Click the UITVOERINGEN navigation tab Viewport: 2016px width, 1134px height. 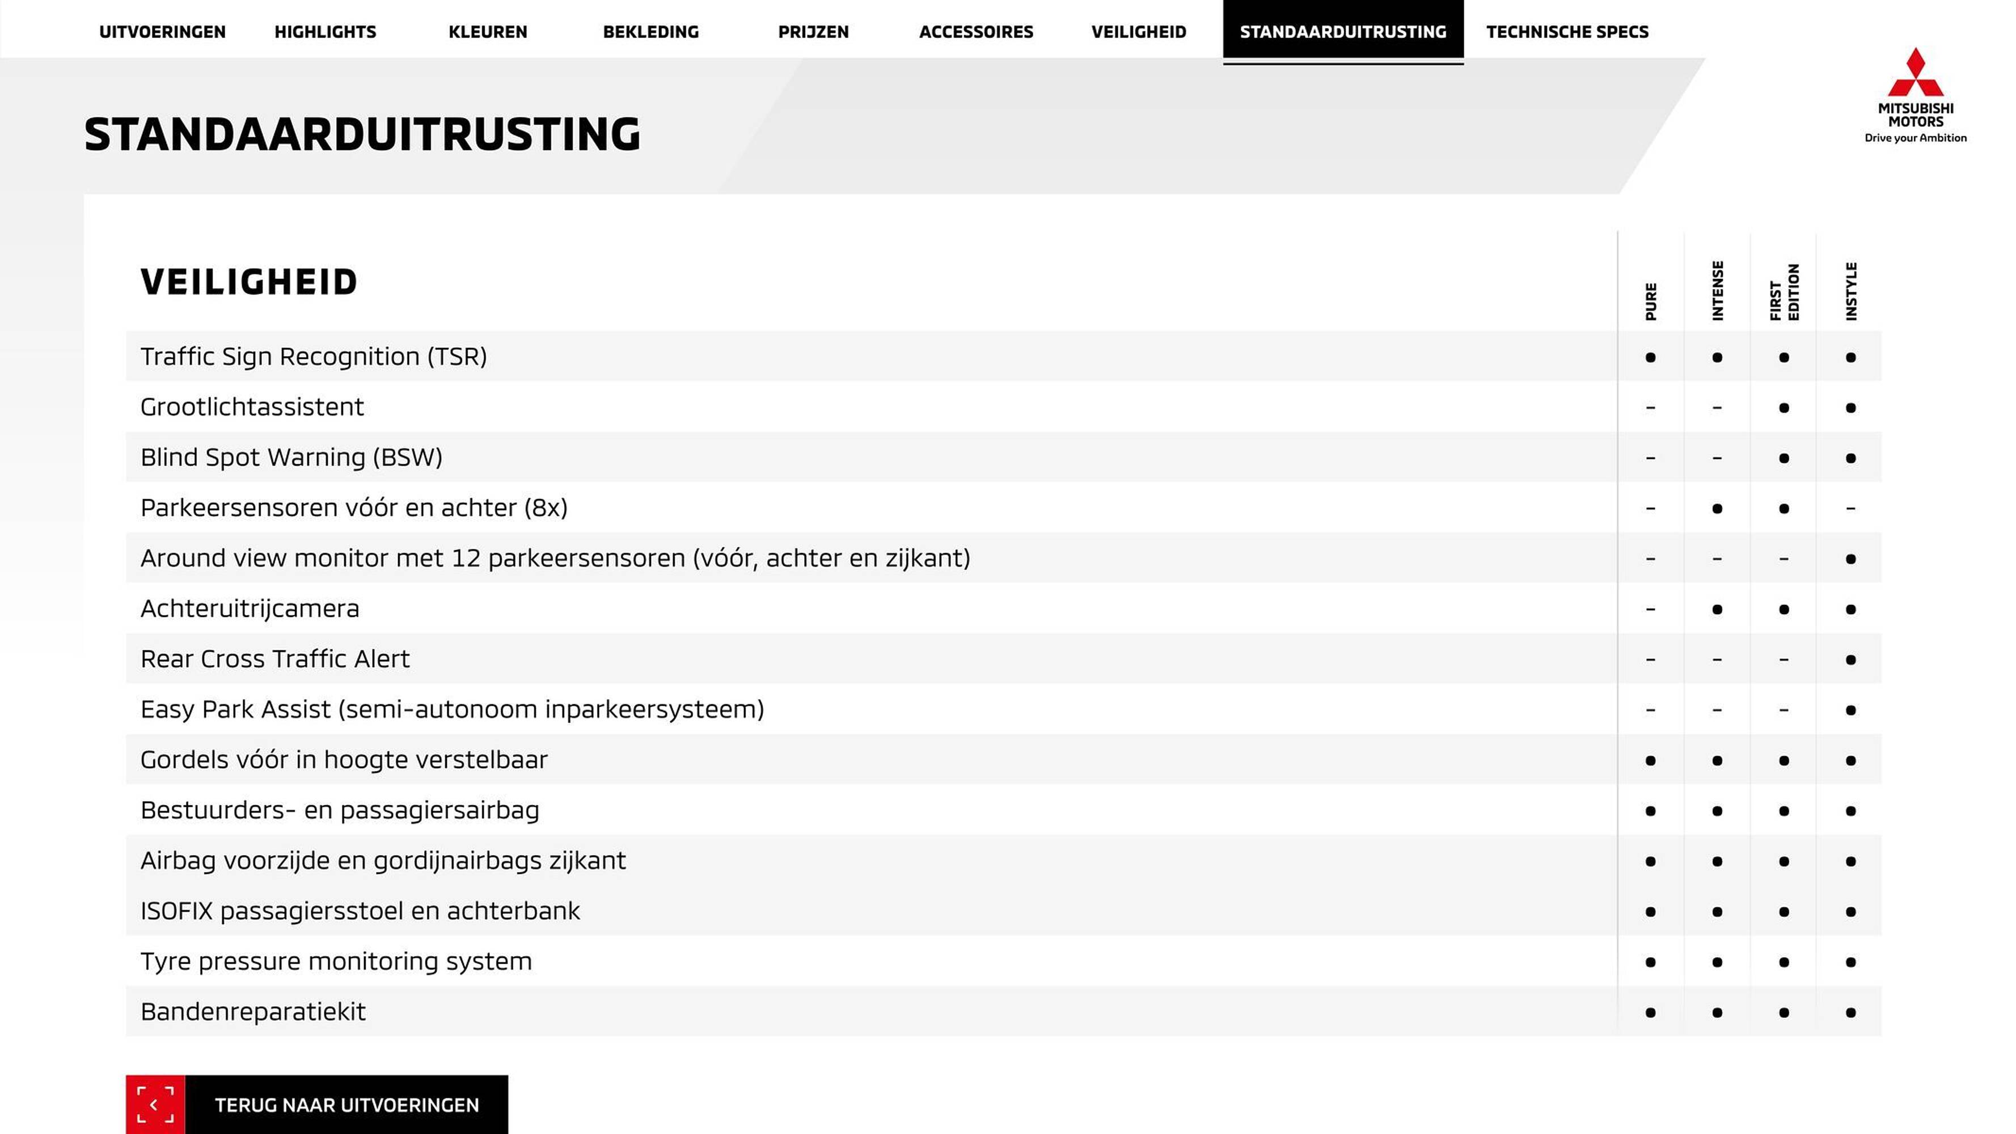tap(162, 31)
